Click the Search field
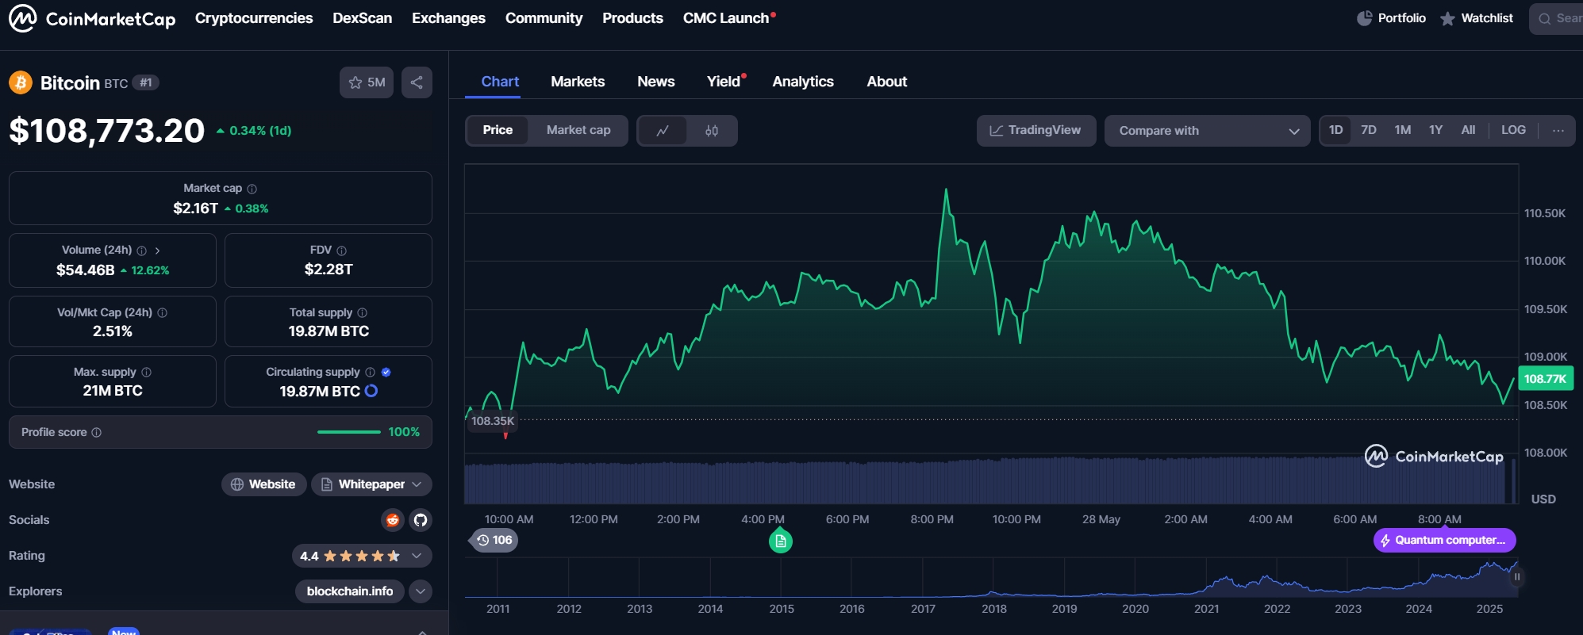This screenshot has width=1583, height=635. point(1556,18)
